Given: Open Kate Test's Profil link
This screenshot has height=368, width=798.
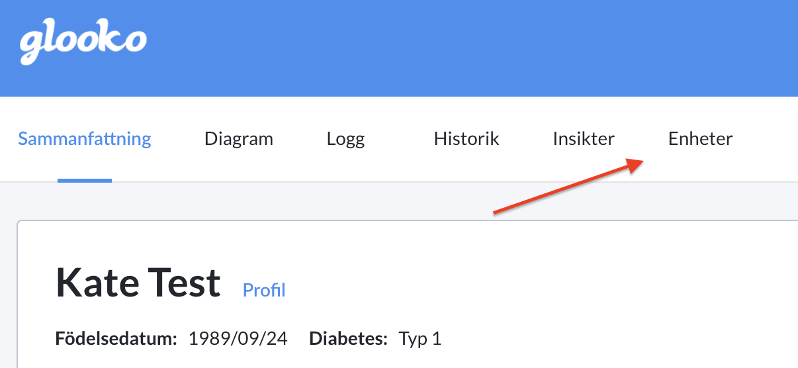Looking at the screenshot, I should point(264,290).
